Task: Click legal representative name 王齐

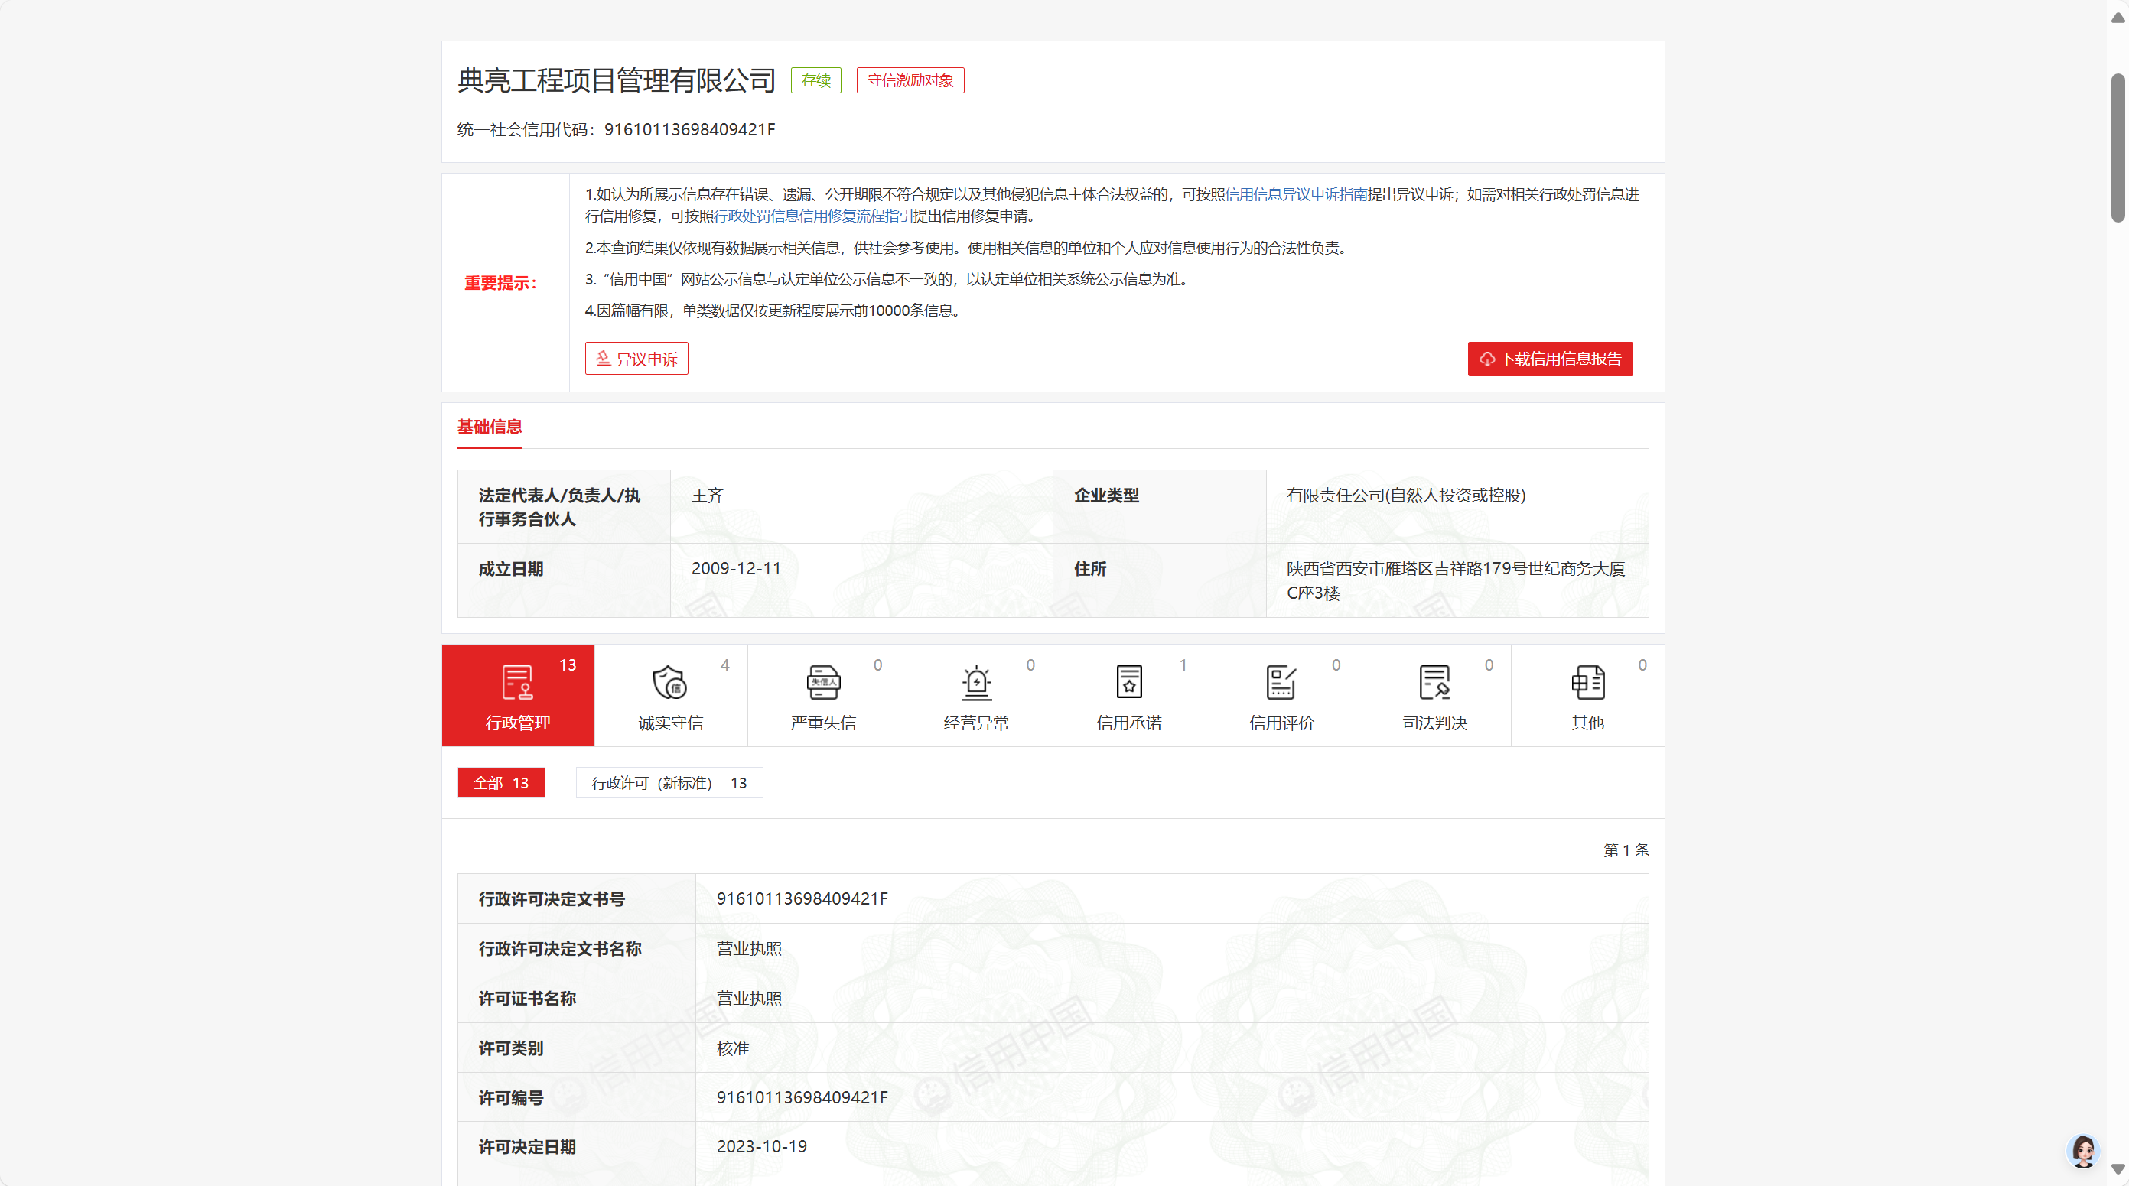Action: 708,496
